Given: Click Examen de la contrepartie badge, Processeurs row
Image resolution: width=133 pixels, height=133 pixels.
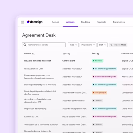Looking at the screenshot, I should 105,77.
